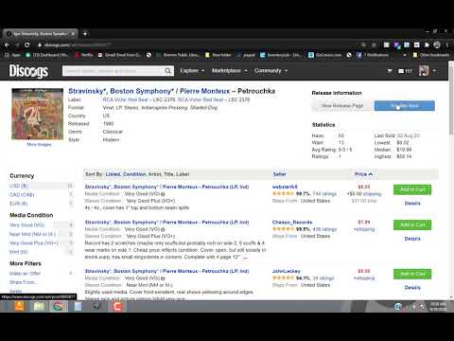The image size is (454, 341).
Task: Filter by Mint (M) media condition
Action: coord(19,252)
